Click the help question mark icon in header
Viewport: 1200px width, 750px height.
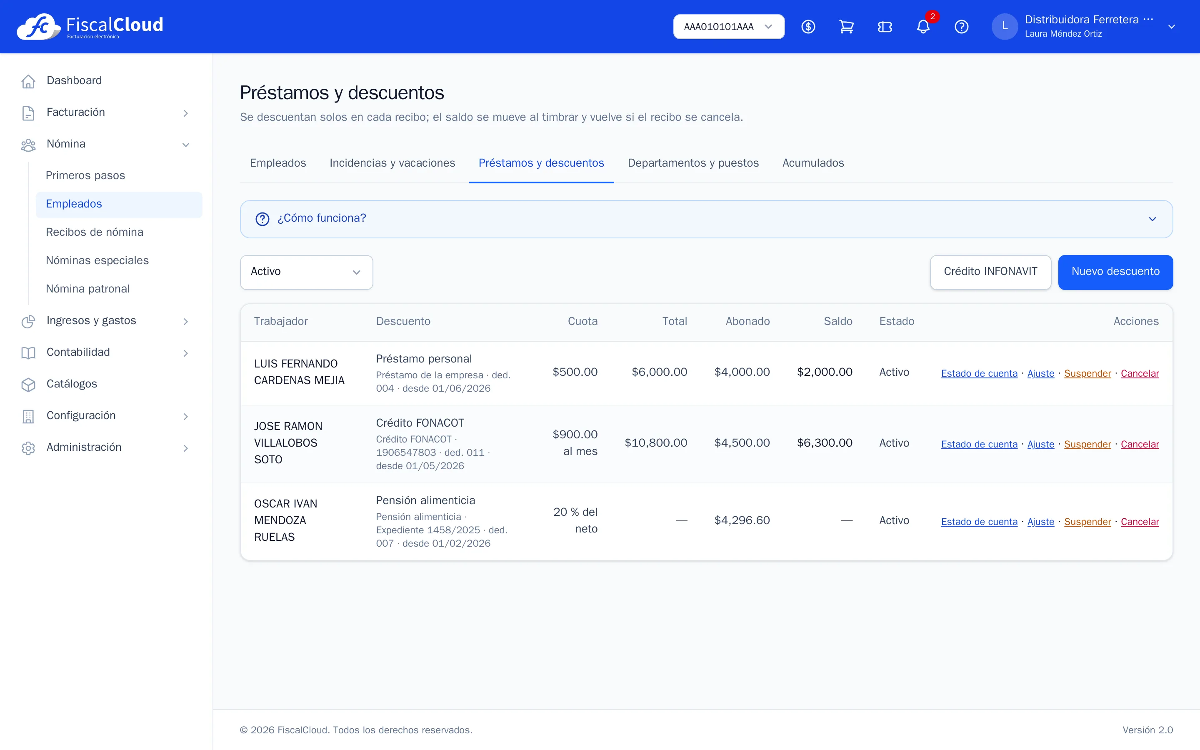962,27
